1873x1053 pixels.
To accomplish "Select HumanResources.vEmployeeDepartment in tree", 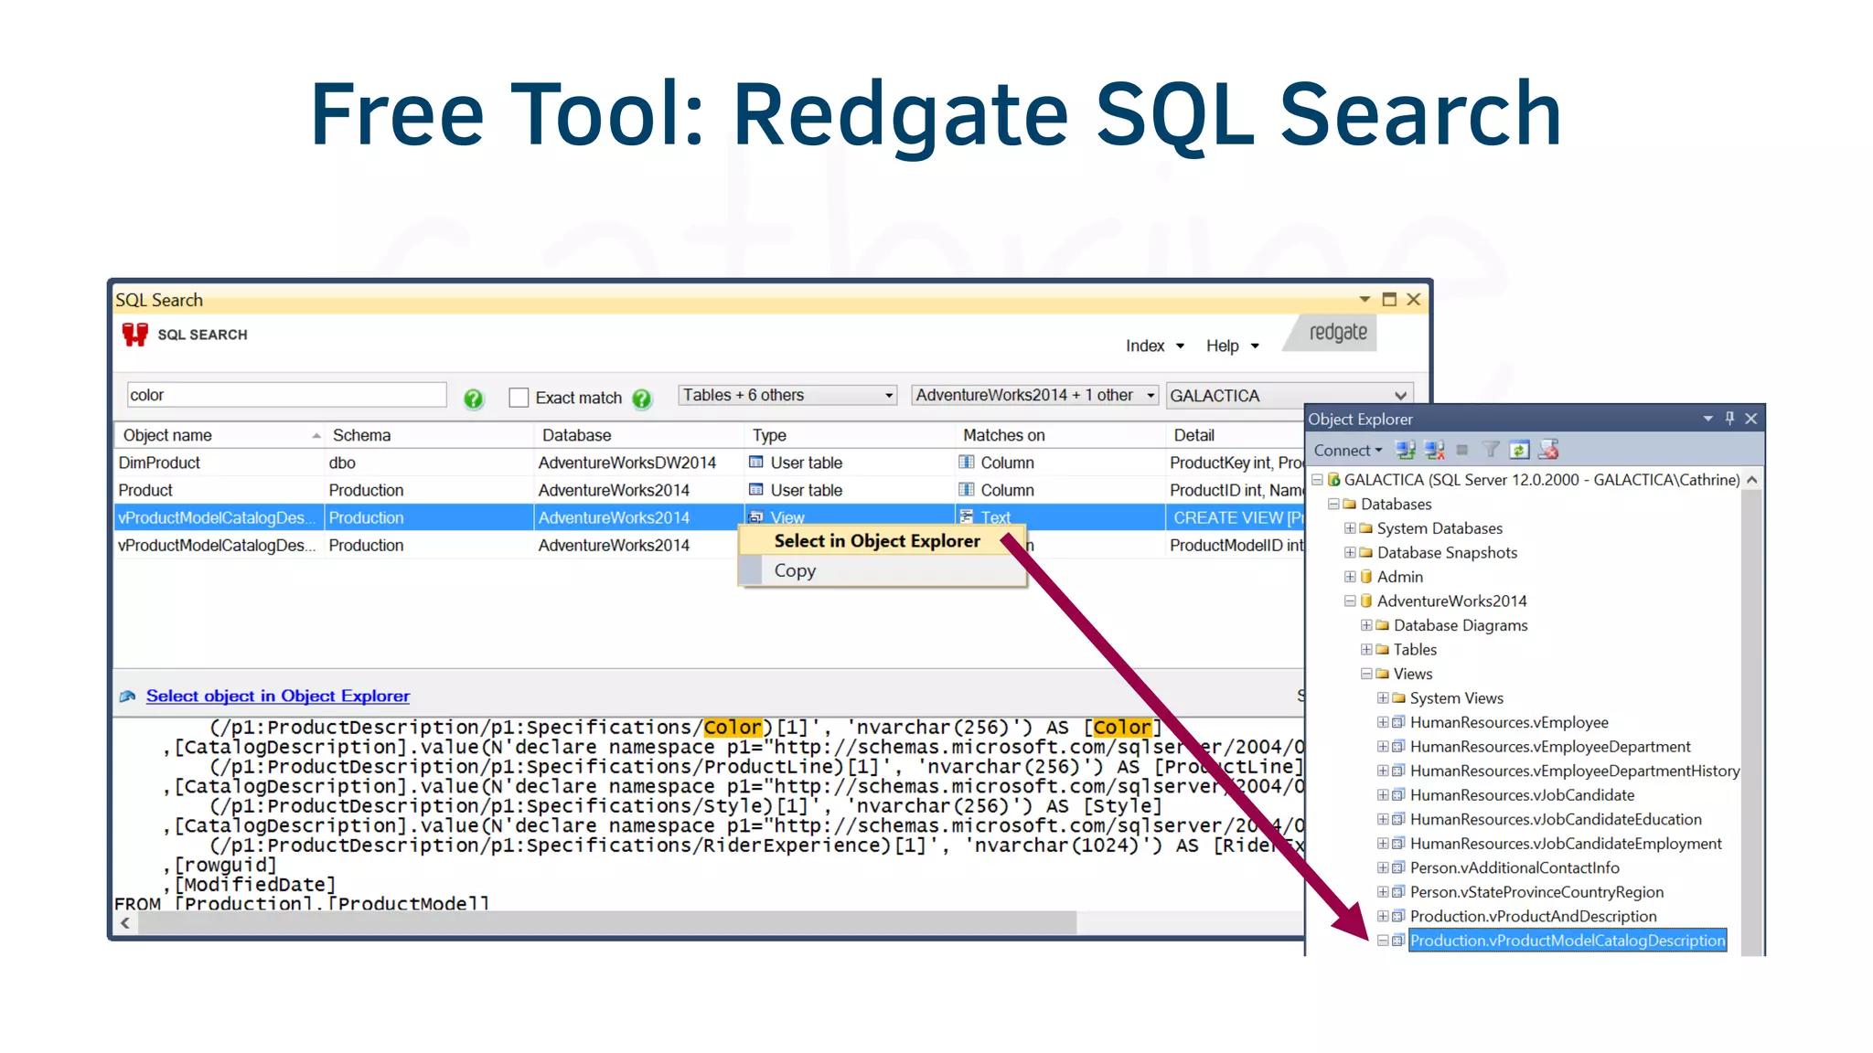I will [1550, 747].
